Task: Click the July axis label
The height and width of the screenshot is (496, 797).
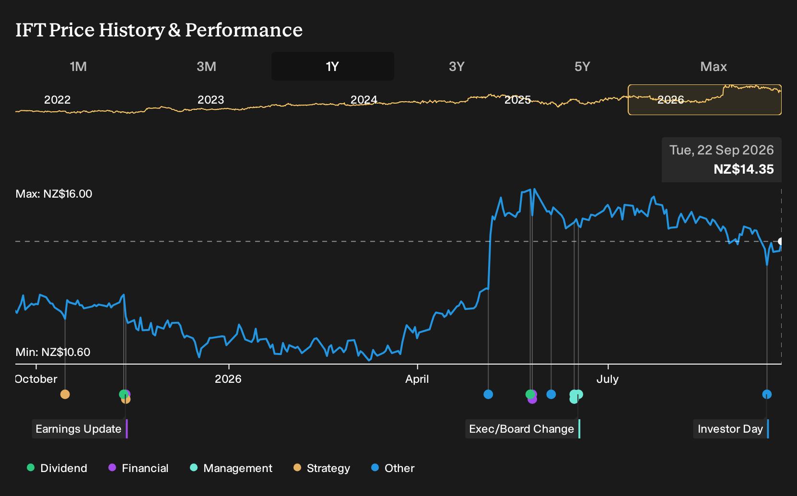Action: point(608,379)
